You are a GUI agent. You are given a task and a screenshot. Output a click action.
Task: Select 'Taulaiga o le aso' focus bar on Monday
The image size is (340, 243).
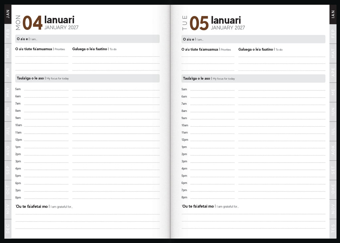87,78
